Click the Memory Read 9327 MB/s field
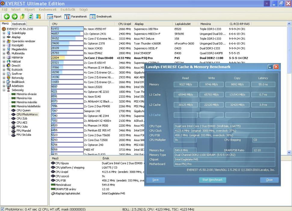The height and width of the screenshot is (211, 292). pyautogui.click(x=186, y=84)
